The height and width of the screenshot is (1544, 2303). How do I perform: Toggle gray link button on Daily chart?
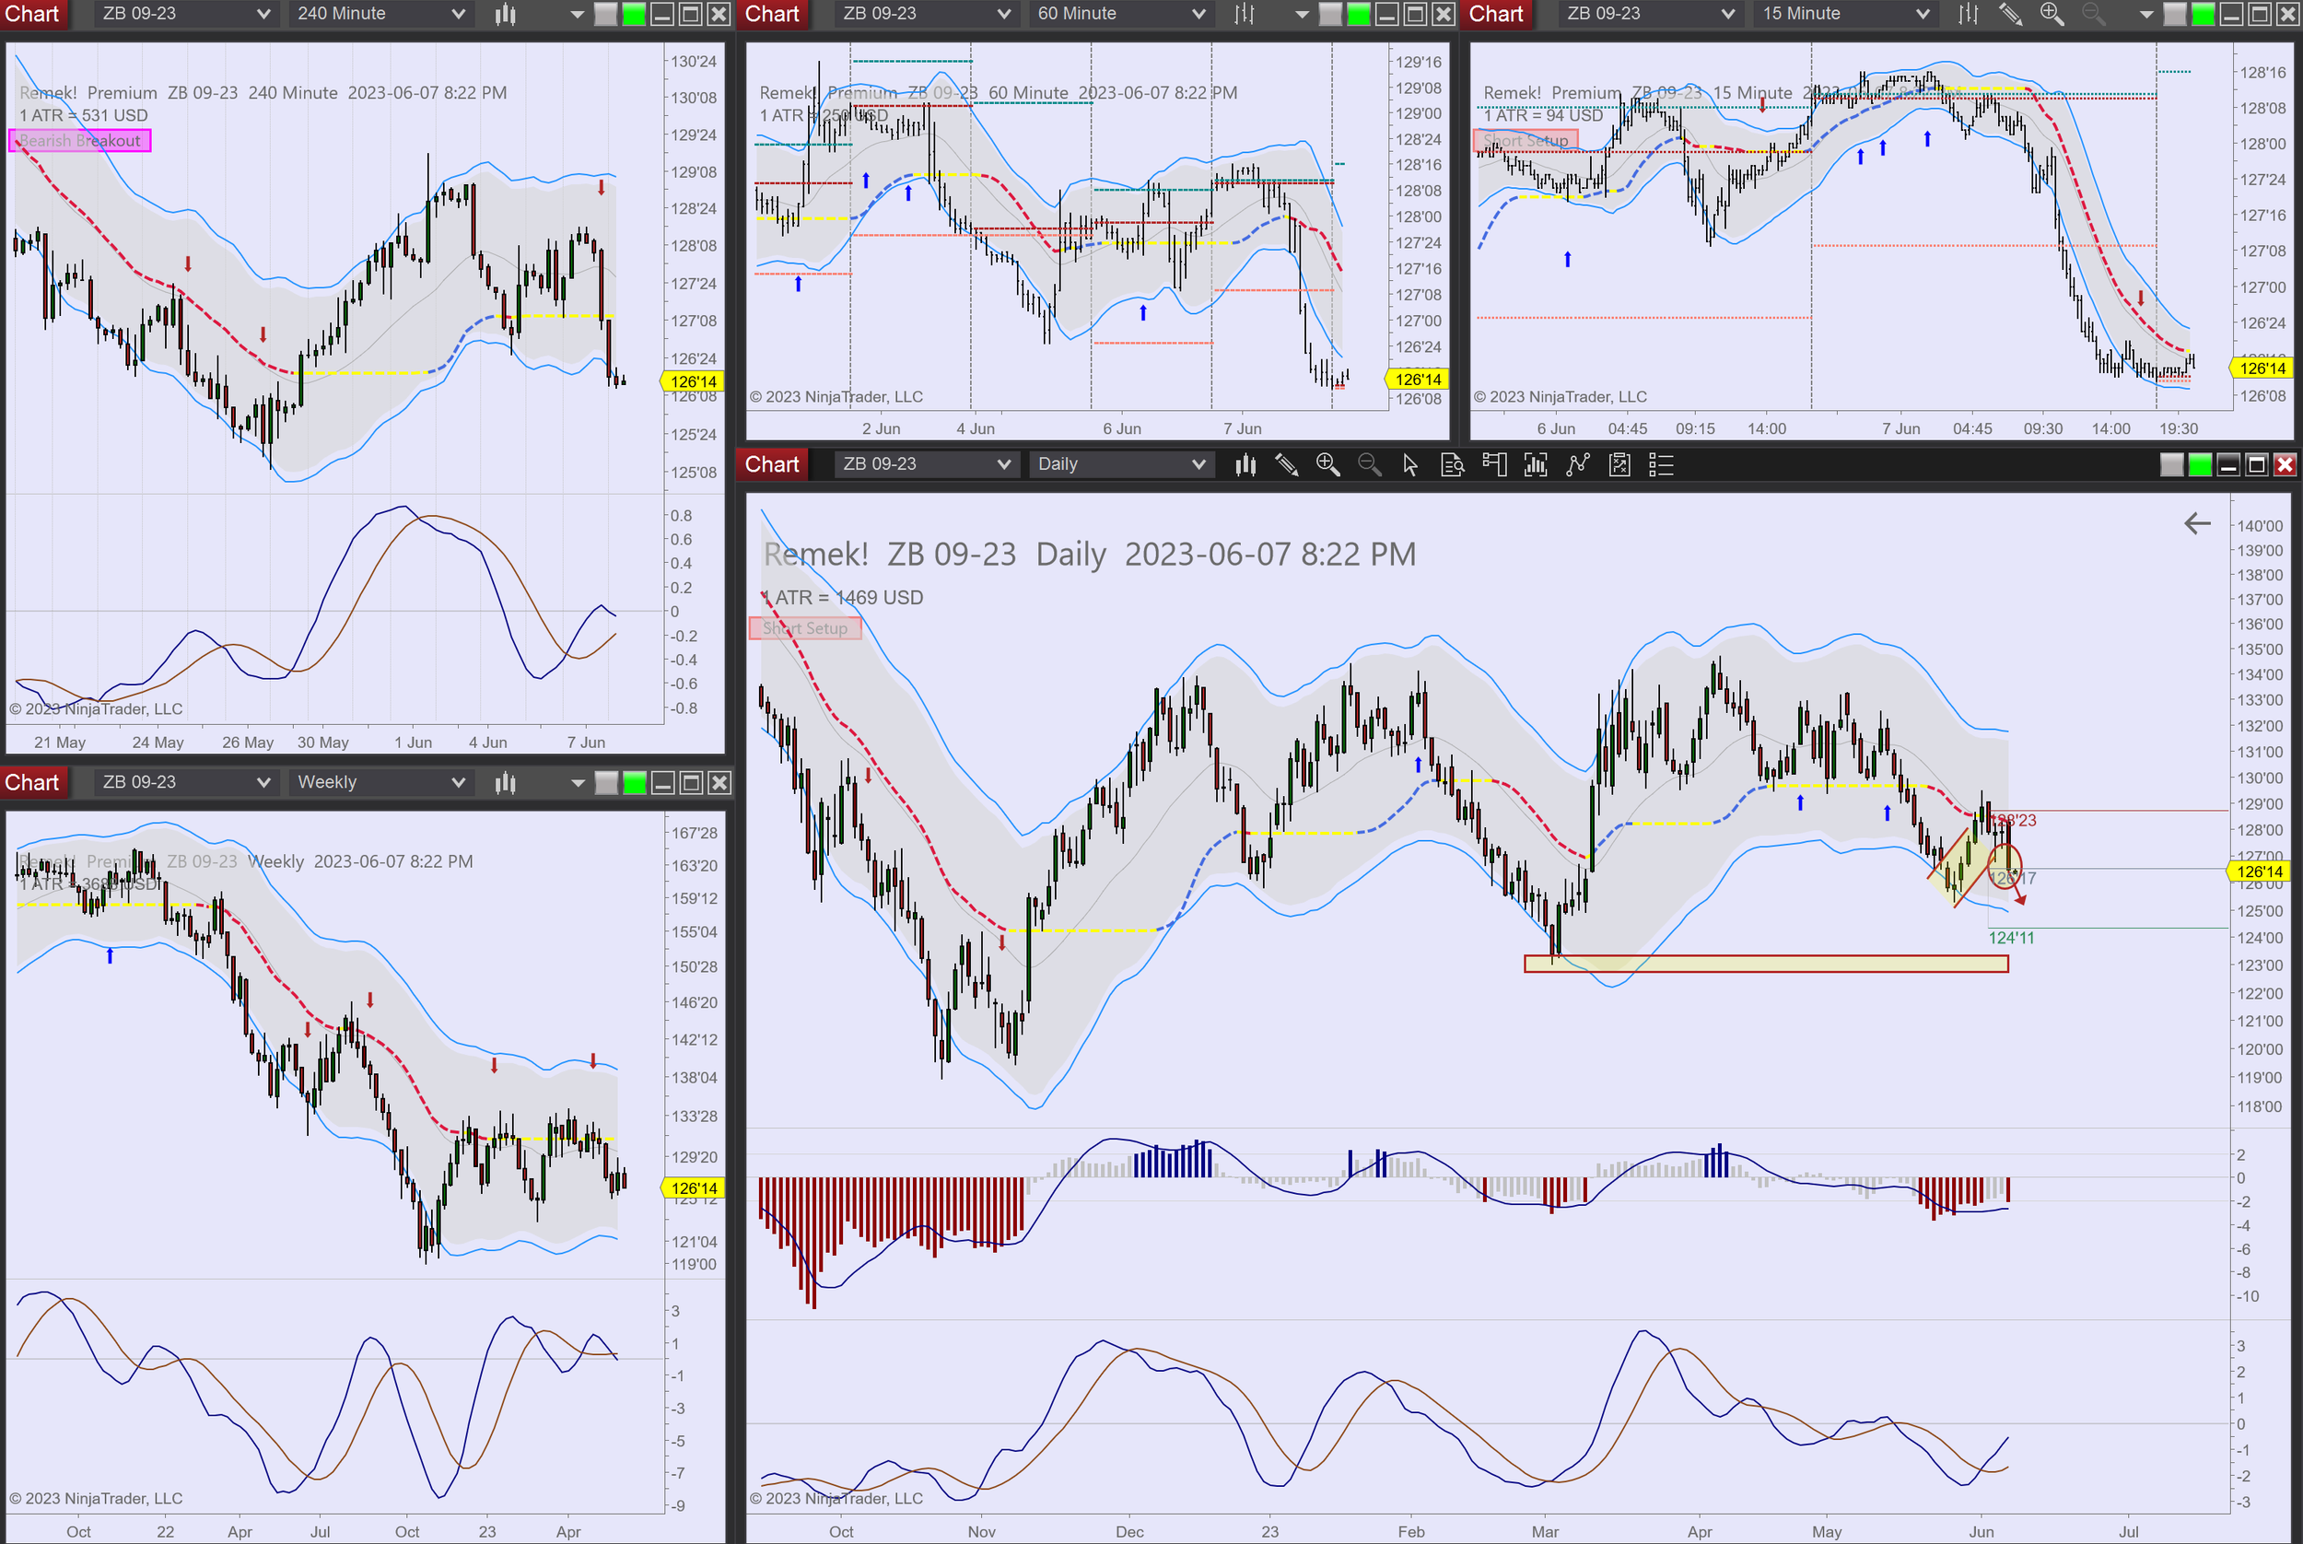tap(2171, 465)
